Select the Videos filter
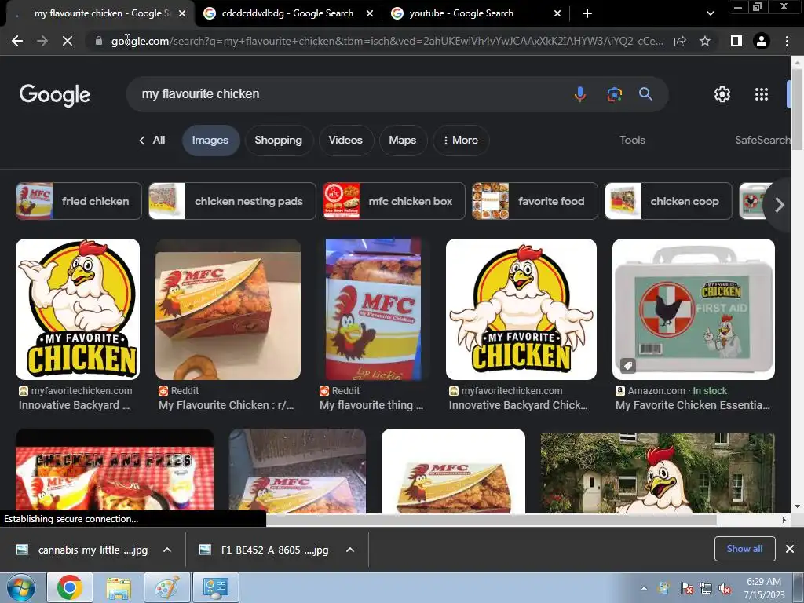This screenshot has width=804, height=603. pos(345,140)
